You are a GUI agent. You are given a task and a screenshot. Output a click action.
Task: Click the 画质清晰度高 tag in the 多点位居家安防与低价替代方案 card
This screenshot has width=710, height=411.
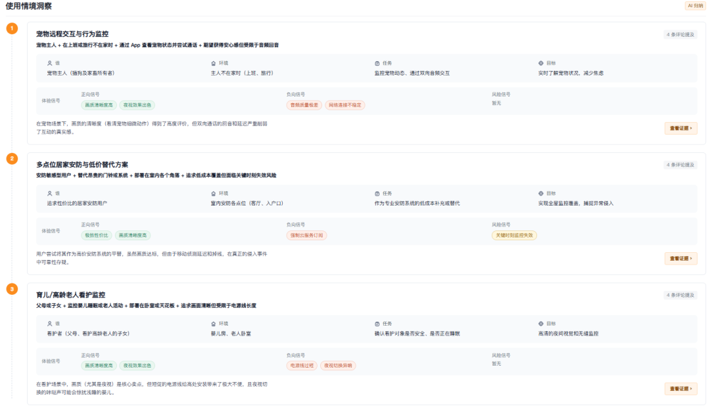point(133,235)
